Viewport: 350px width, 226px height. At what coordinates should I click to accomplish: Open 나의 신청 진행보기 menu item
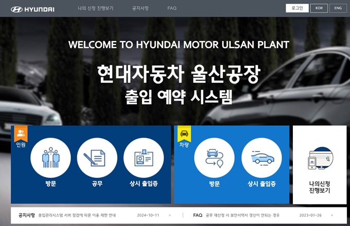pos(96,8)
